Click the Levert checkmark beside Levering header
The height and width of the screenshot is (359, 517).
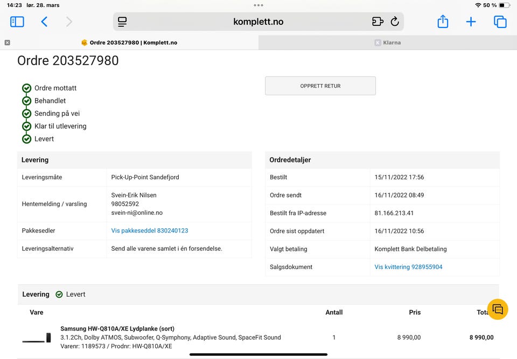pyautogui.click(x=59, y=294)
